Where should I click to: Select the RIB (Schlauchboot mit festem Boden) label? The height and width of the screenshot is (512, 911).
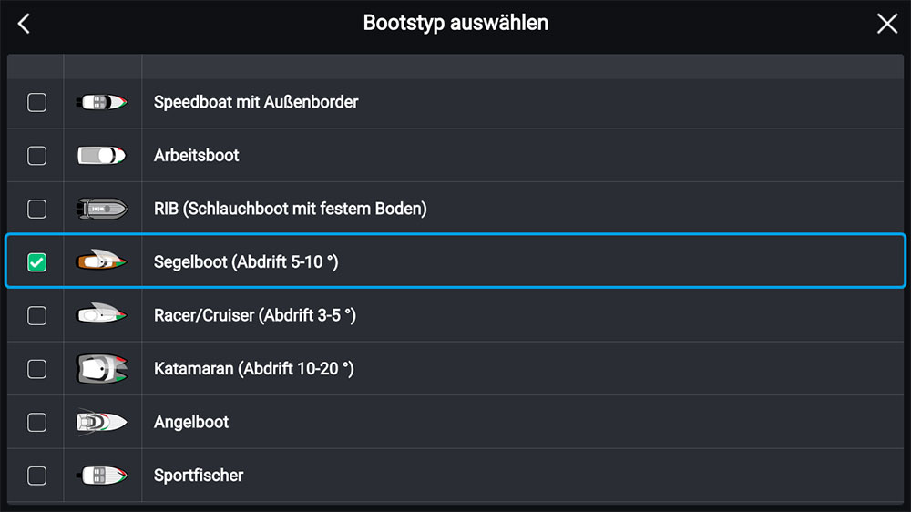coord(290,209)
